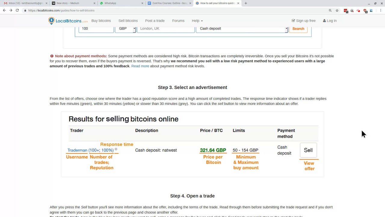Open the zoom magnifier in address bar
This screenshot has height=217, width=385.
(x=330, y=10)
